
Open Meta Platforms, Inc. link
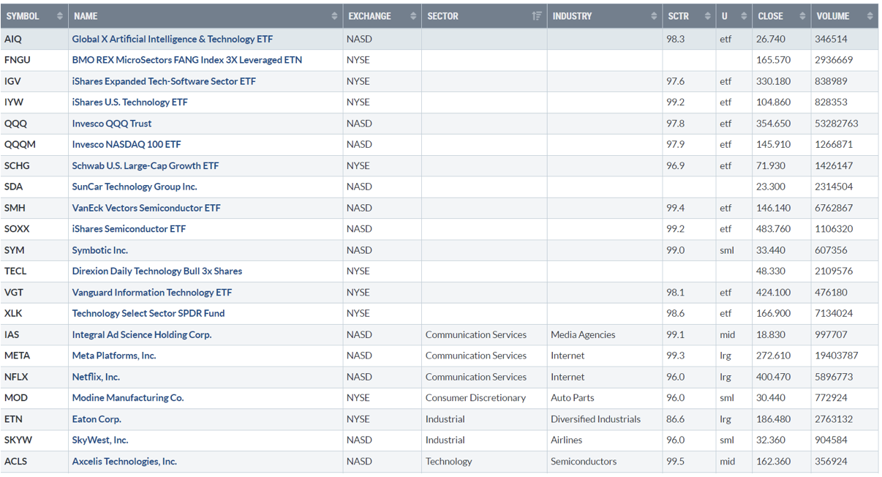click(x=114, y=356)
